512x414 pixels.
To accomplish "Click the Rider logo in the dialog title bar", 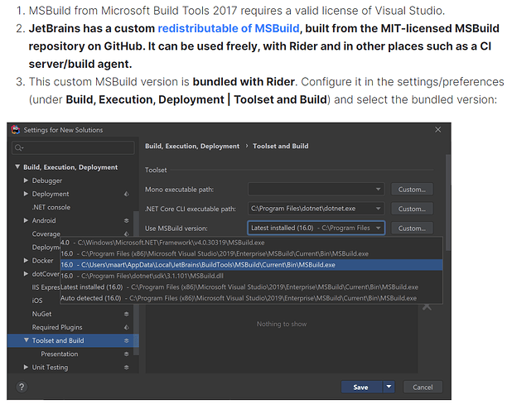I will pyautogui.click(x=16, y=131).
